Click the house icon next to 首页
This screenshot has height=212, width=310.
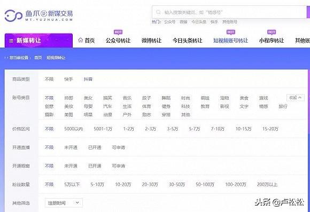coord(80,40)
